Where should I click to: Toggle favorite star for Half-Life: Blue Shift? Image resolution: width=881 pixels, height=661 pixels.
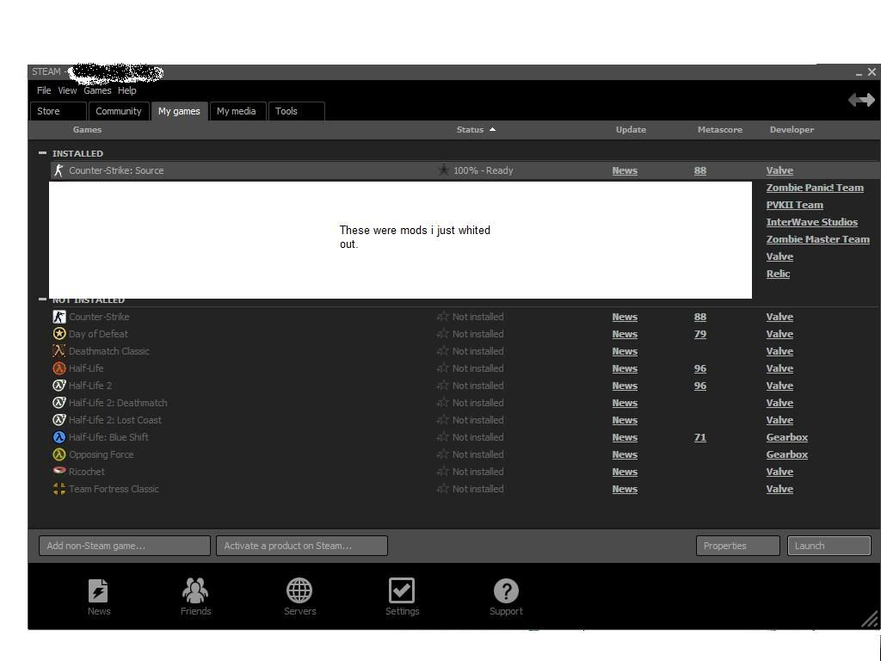(443, 436)
